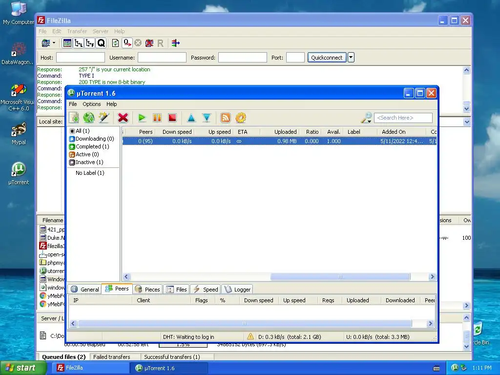The width and height of the screenshot is (500, 375).
Task: Click the FileZilla Username field
Action: pos(162,58)
